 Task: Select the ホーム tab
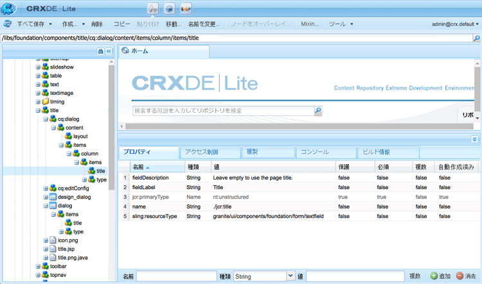pos(164,51)
